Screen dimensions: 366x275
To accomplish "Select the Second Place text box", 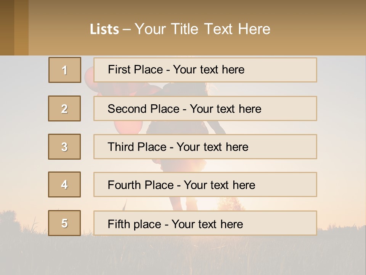I will pos(205,108).
